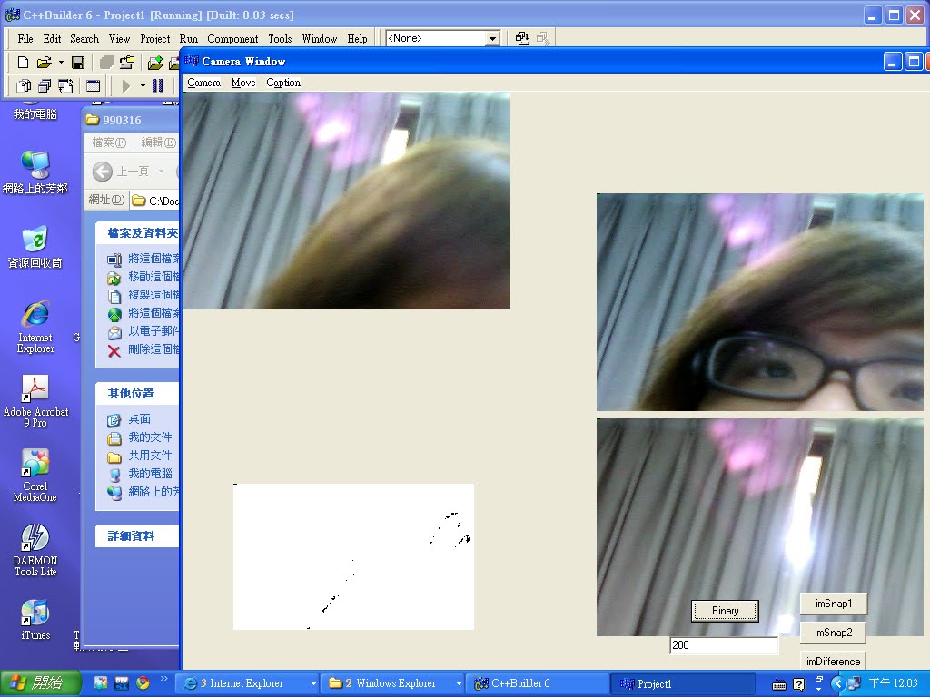Open the Caption menu in Camera Window
The height and width of the screenshot is (697, 930).
click(283, 83)
